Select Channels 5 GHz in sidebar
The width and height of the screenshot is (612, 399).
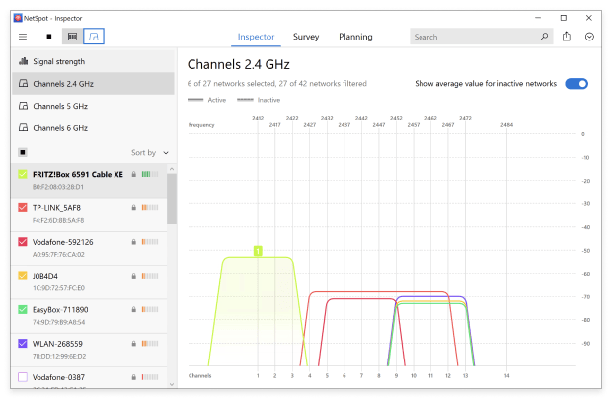pyautogui.click(x=93, y=106)
